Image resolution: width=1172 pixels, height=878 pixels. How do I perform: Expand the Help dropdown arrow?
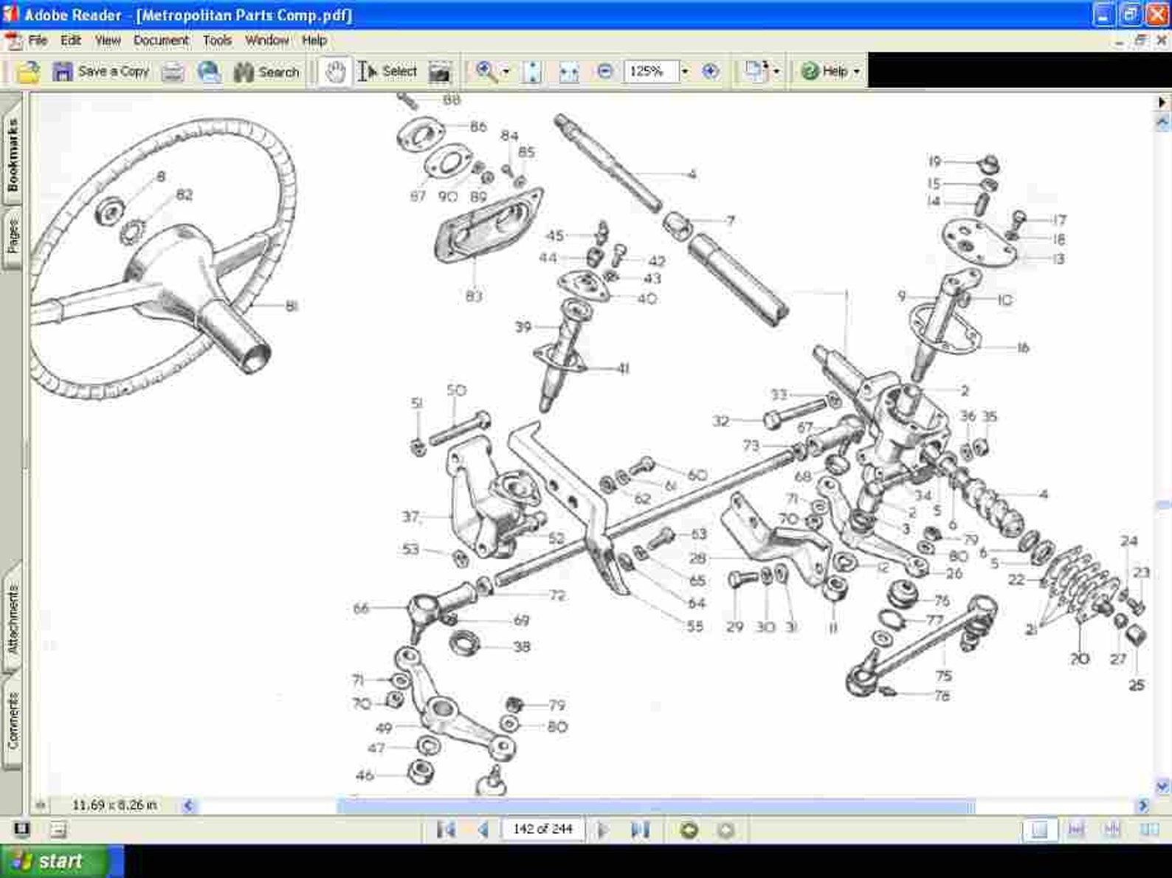pyautogui.click(x=857, y=72)
